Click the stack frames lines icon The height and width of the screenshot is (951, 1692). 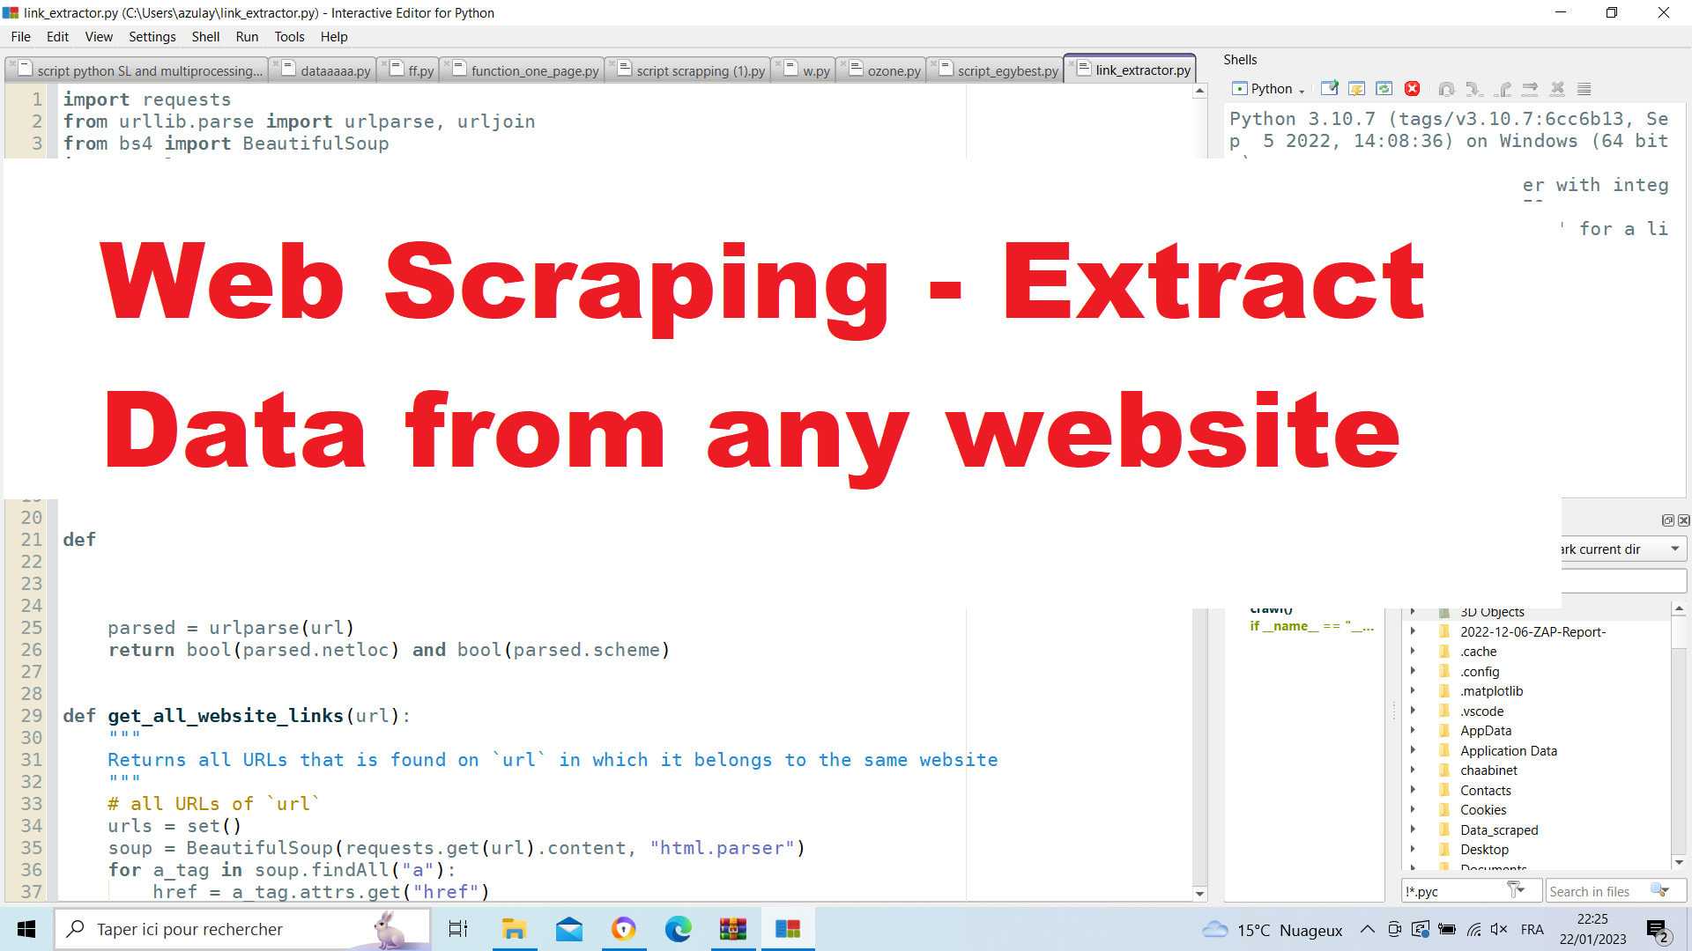(1584, 89)
